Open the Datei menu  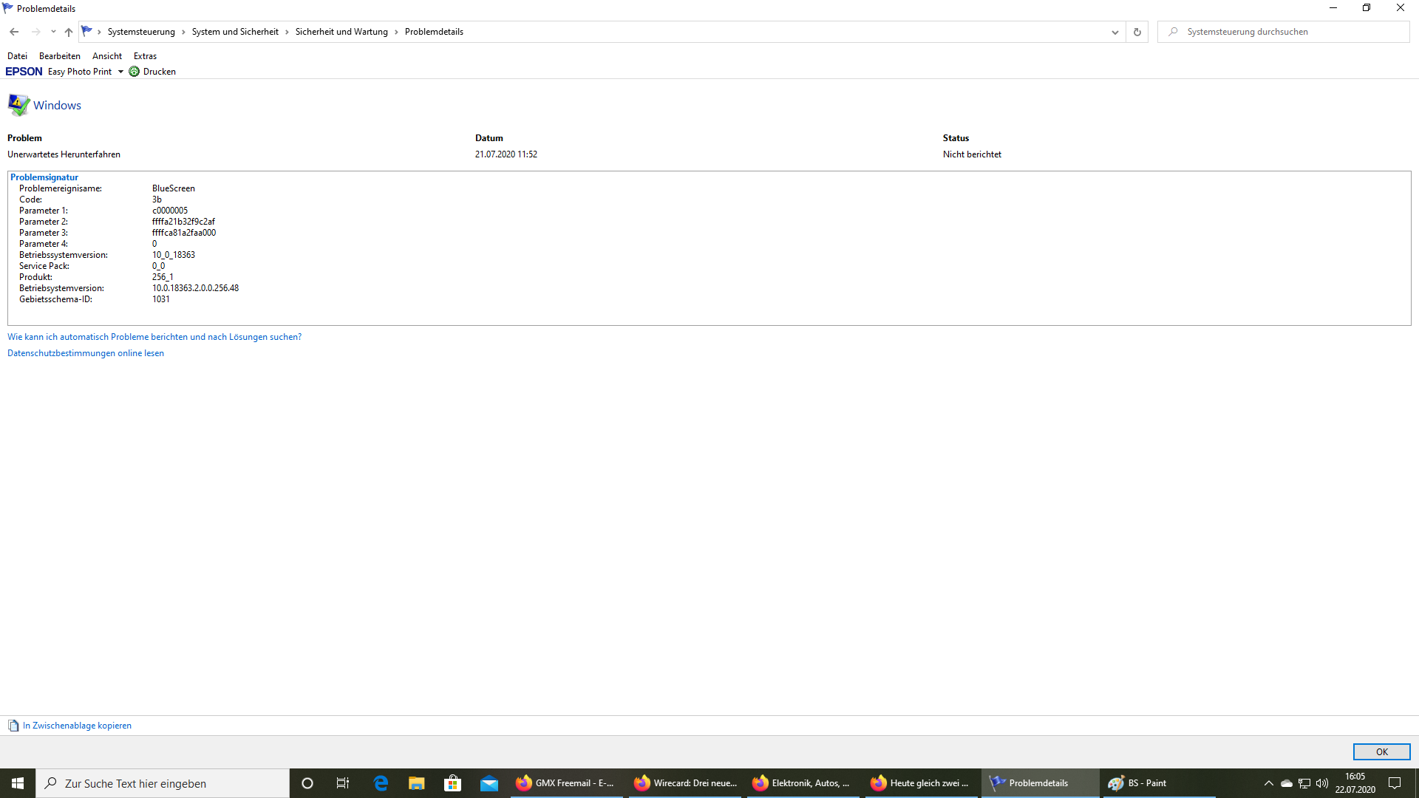pos(17,56)
